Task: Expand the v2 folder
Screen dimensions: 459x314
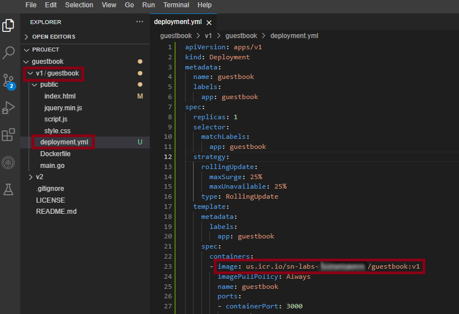Action: [x=39, y=176]
